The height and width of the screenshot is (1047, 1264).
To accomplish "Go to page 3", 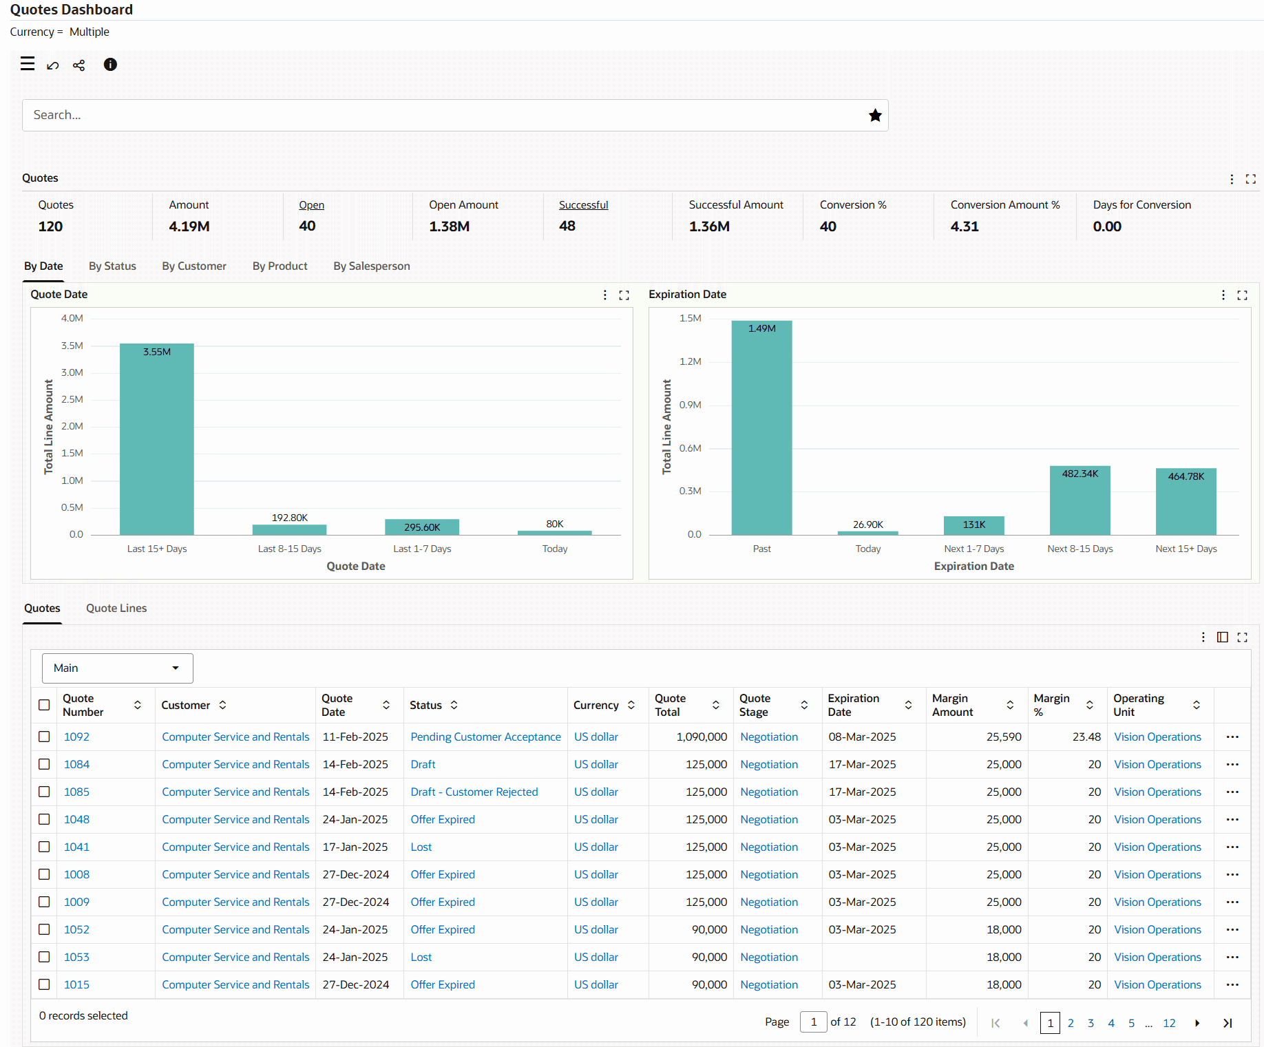I will [1091, 1024].
